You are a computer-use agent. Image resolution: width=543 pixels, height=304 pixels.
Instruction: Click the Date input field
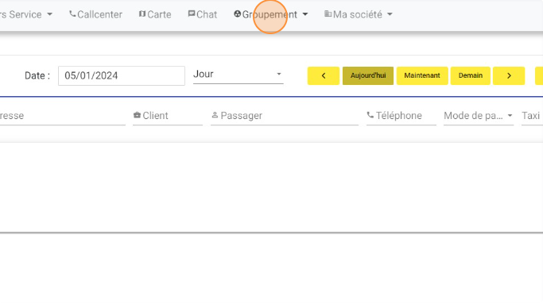coord(122,75)
